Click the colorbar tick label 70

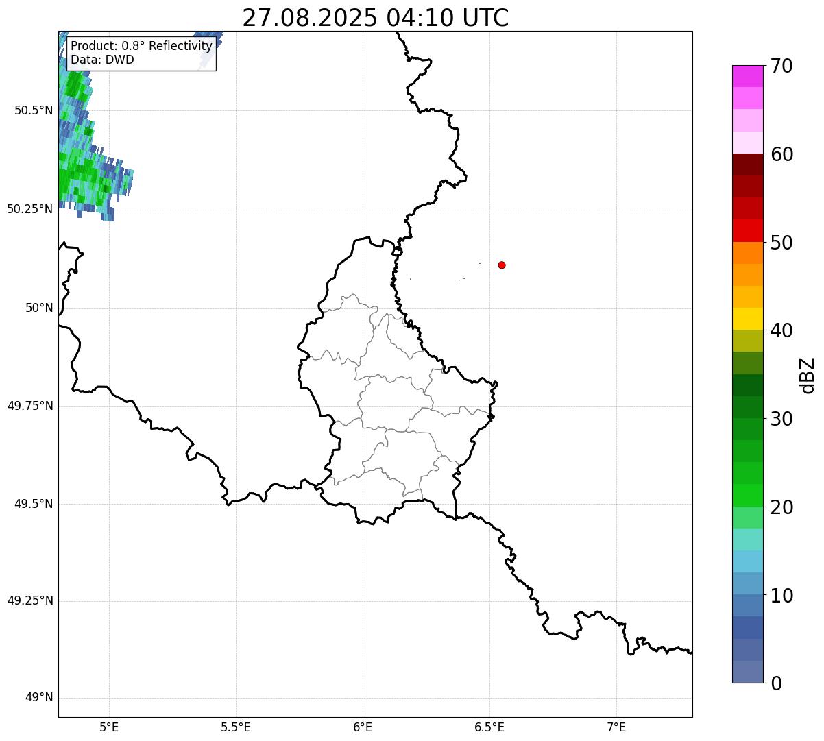[781, 66]
